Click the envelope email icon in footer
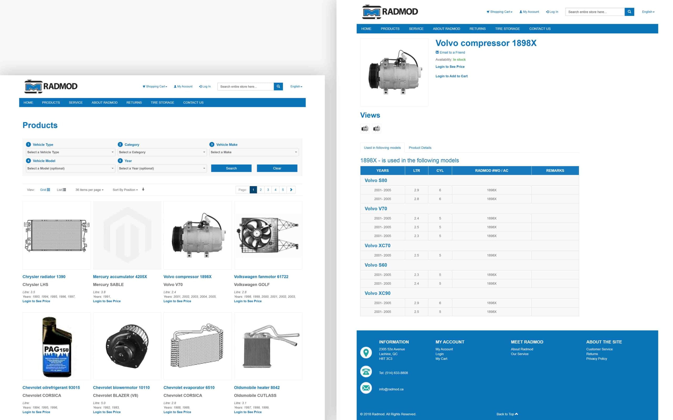This screenshot has width=673, height=420. tap(366, 388)
